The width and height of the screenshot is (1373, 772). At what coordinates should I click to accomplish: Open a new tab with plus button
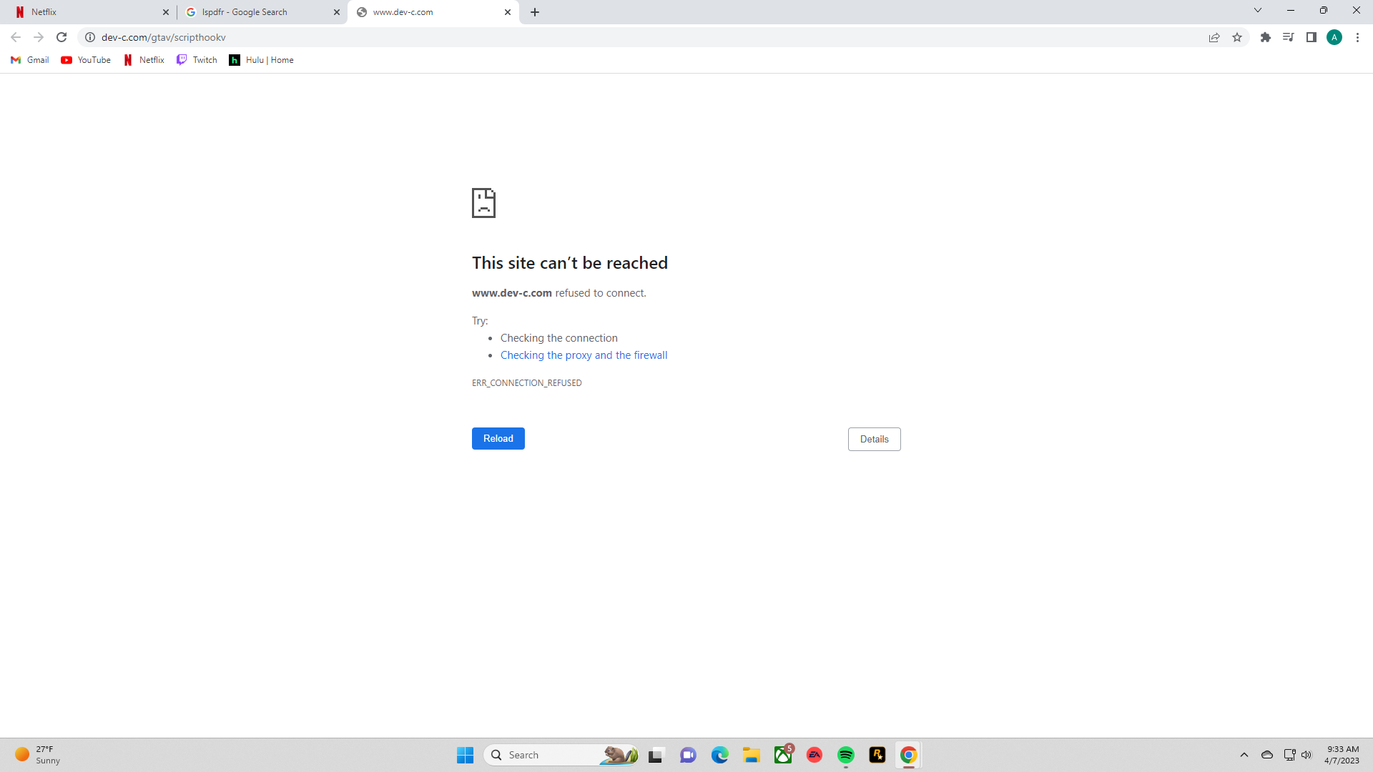click(x=535, y=12)
